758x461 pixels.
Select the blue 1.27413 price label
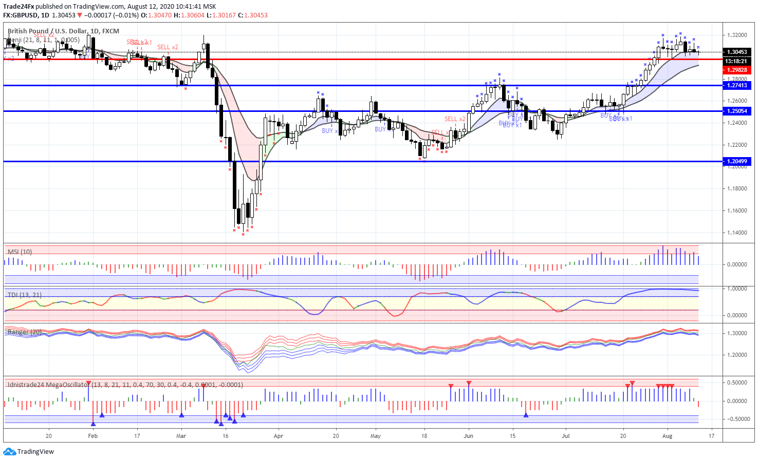[737, 86]
